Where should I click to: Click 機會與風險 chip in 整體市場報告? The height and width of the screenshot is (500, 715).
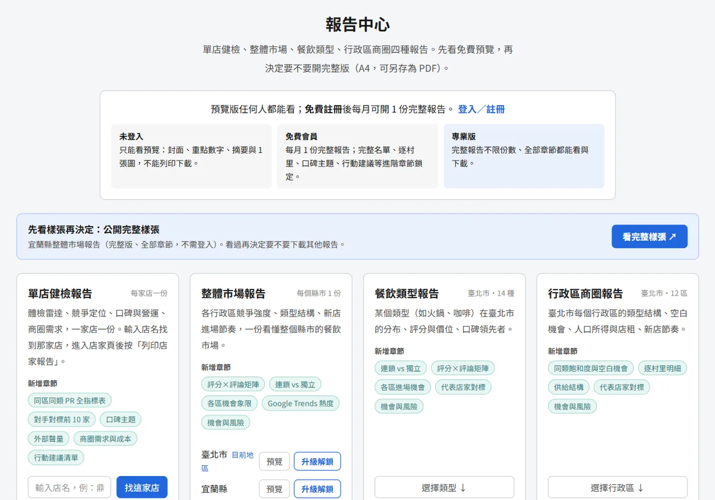tap(226, 422)
